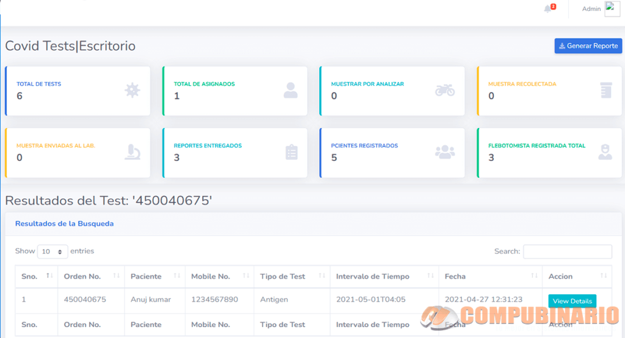Open the Muestra Enviadas al Lab. card
The image size is (625, 338).
point(78,153)
